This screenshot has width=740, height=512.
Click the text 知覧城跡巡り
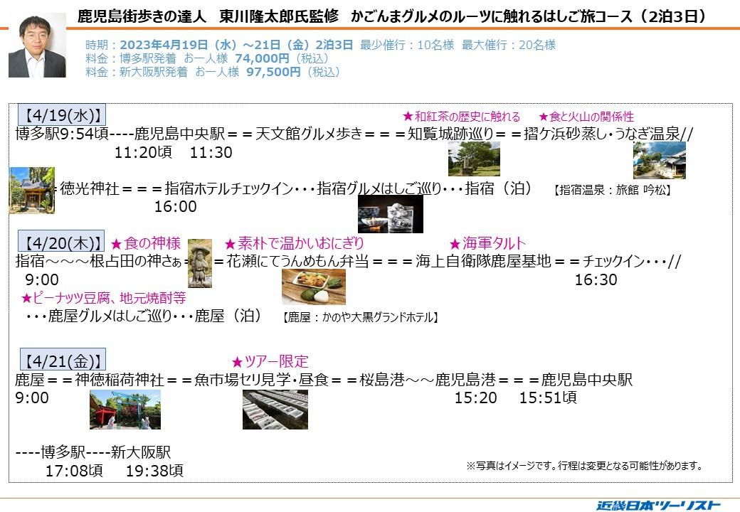(450, 134)
